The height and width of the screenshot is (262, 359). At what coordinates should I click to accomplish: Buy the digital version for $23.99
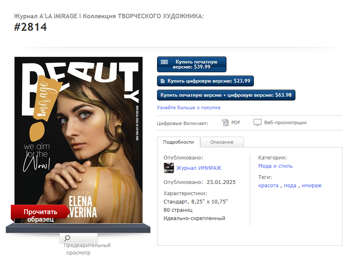(x=205, y=81)
